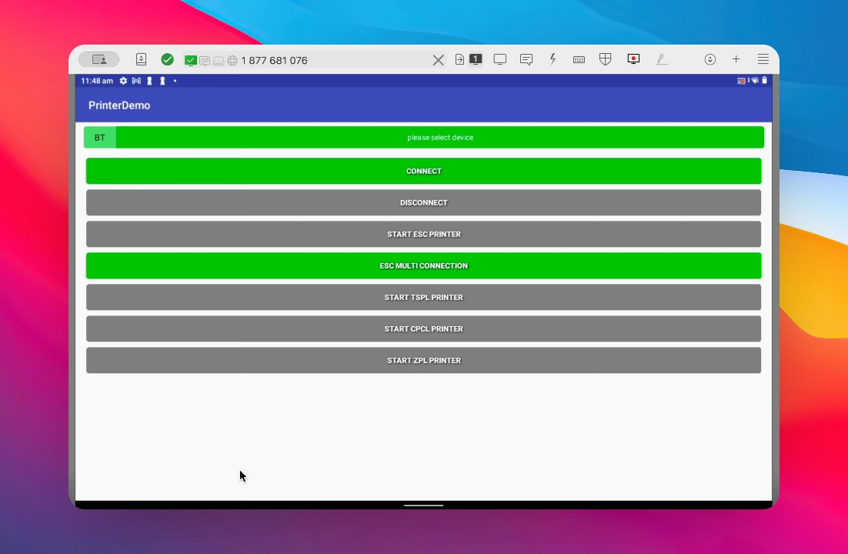Click the green connection verified checkmark
This screenshot has height=554, width=848.
coord(168,59)
